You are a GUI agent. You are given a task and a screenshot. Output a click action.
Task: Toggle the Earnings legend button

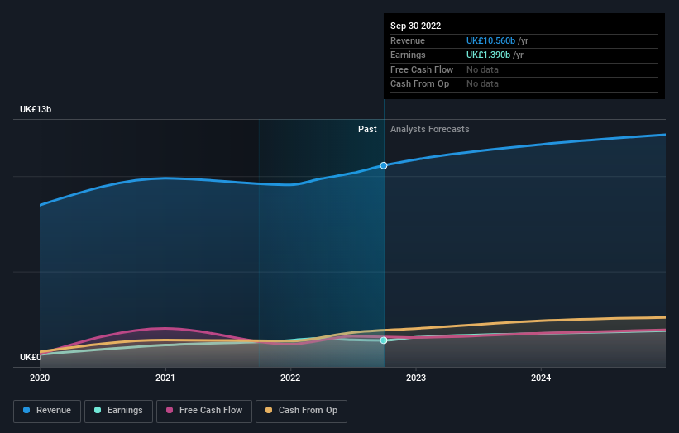click(118, 411)
